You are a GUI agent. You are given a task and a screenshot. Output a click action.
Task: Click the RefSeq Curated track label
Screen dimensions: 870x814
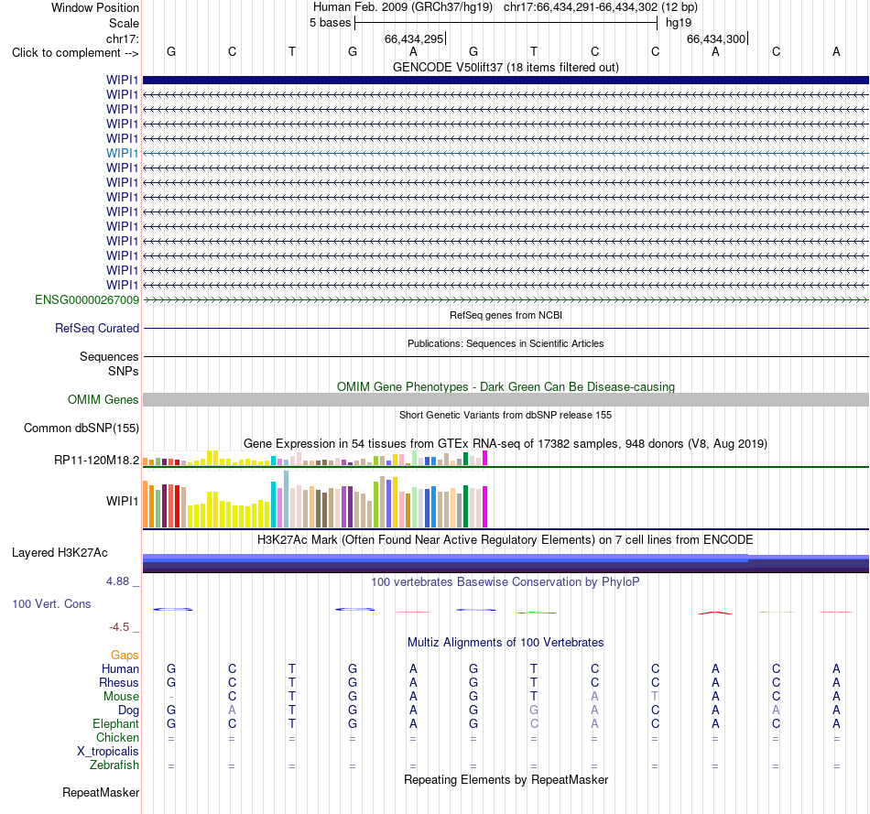(x=97, y=328)
